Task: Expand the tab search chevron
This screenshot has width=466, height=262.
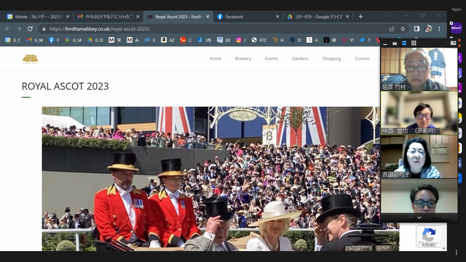Action: coord(391,16)
